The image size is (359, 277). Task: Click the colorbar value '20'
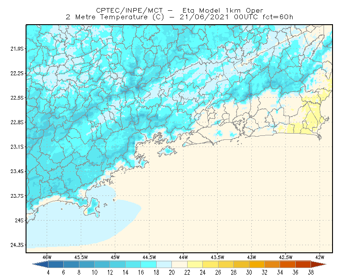click(x=172, y=273)
